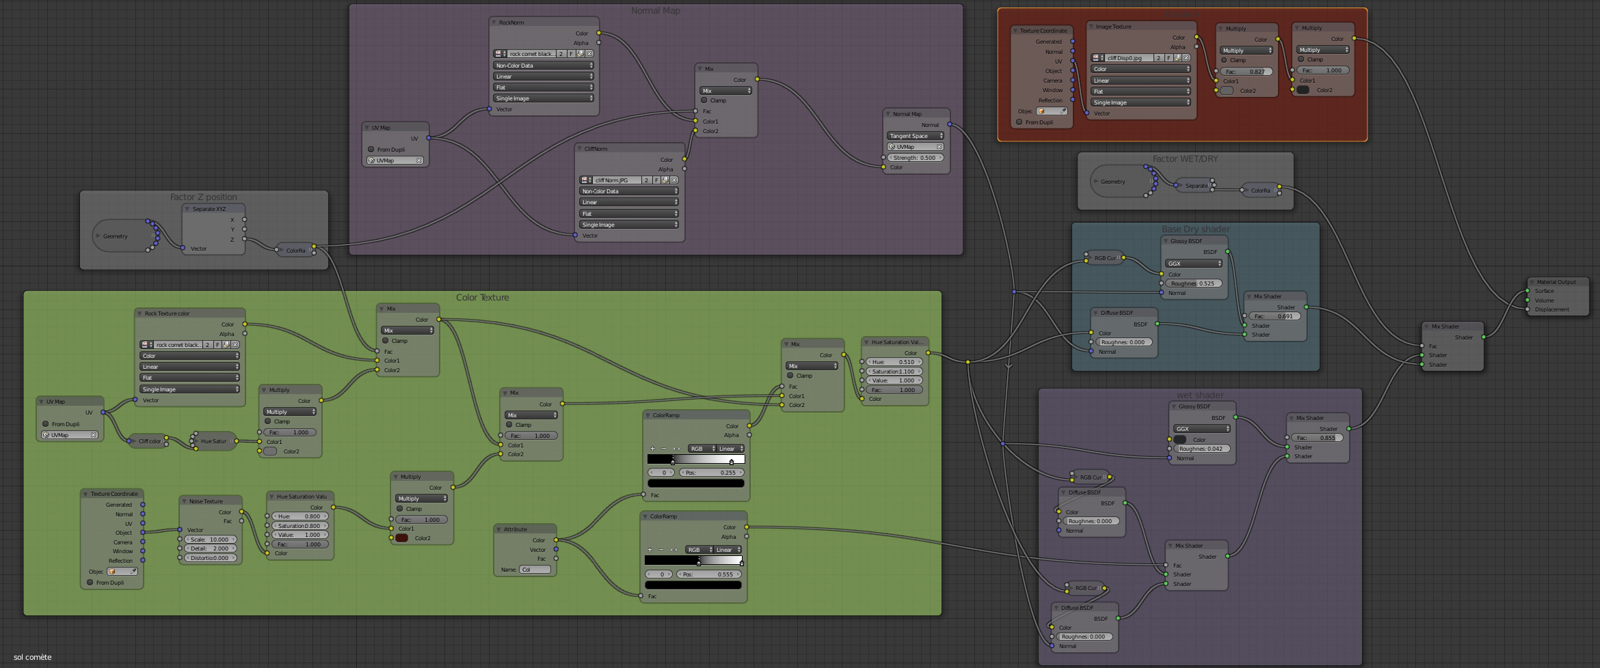Open Tangent Space dropdown in Normal Map node
This screenshot has width=1600, height=668.
pyautogui.click(x=916, y=136)
